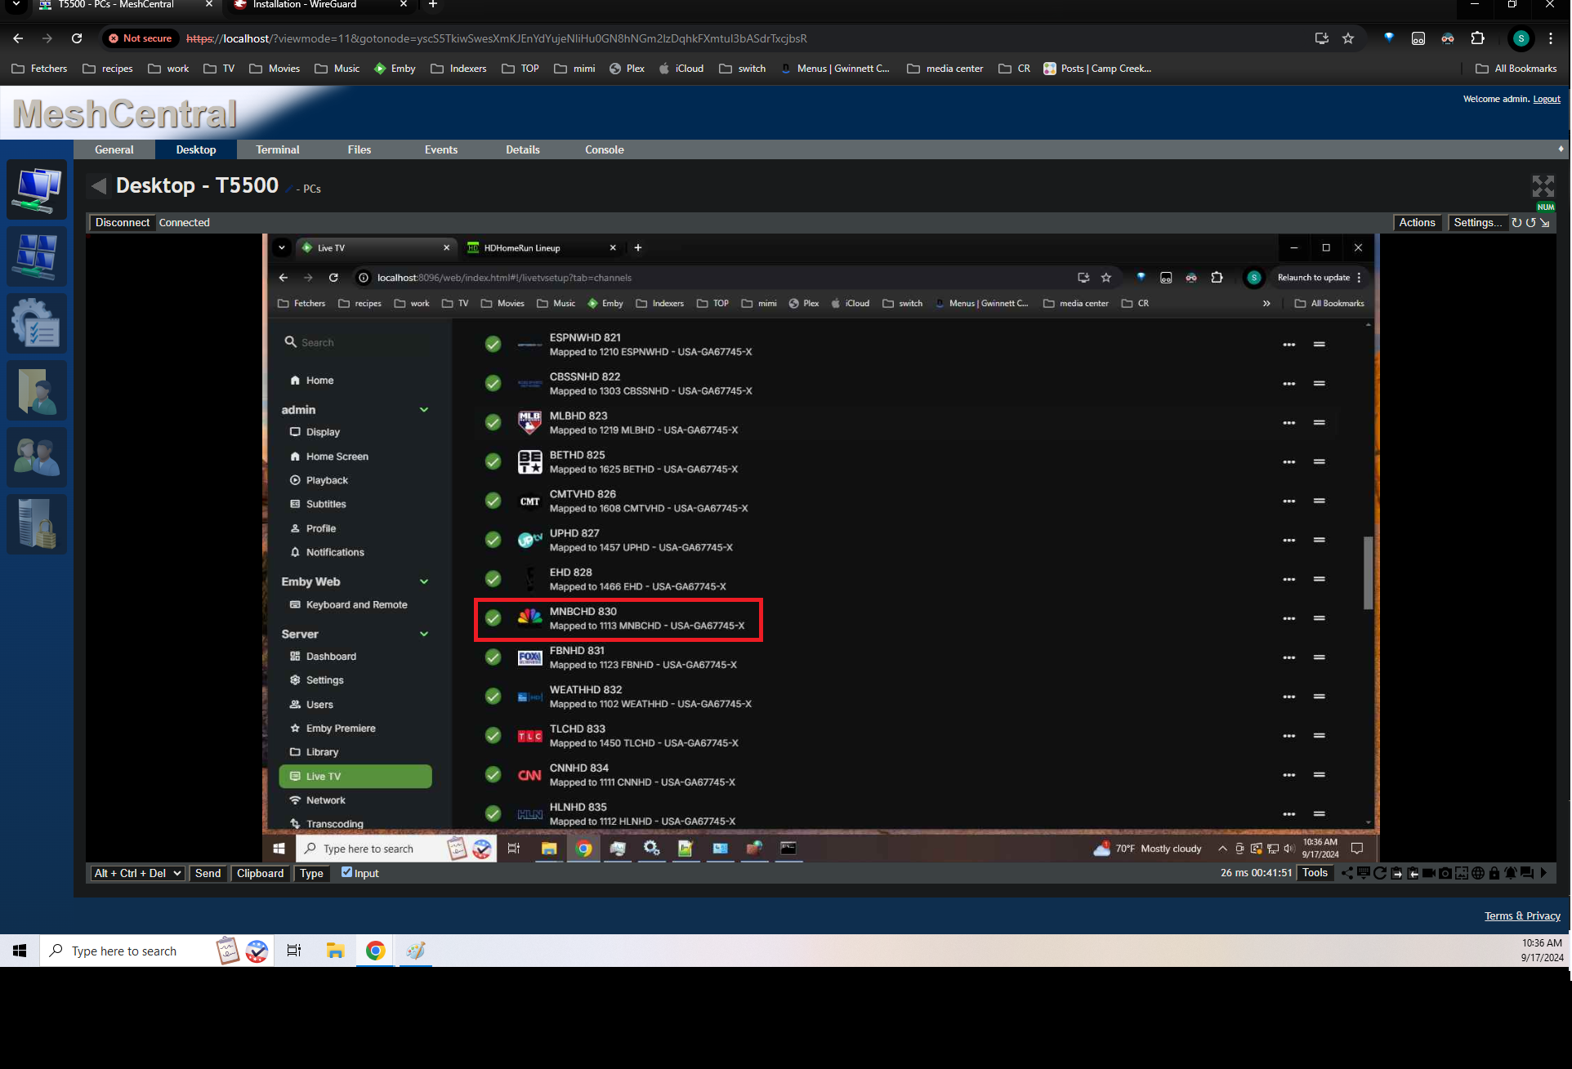Toggle CNNHD 834 channel checkmark

coord(493,775)
